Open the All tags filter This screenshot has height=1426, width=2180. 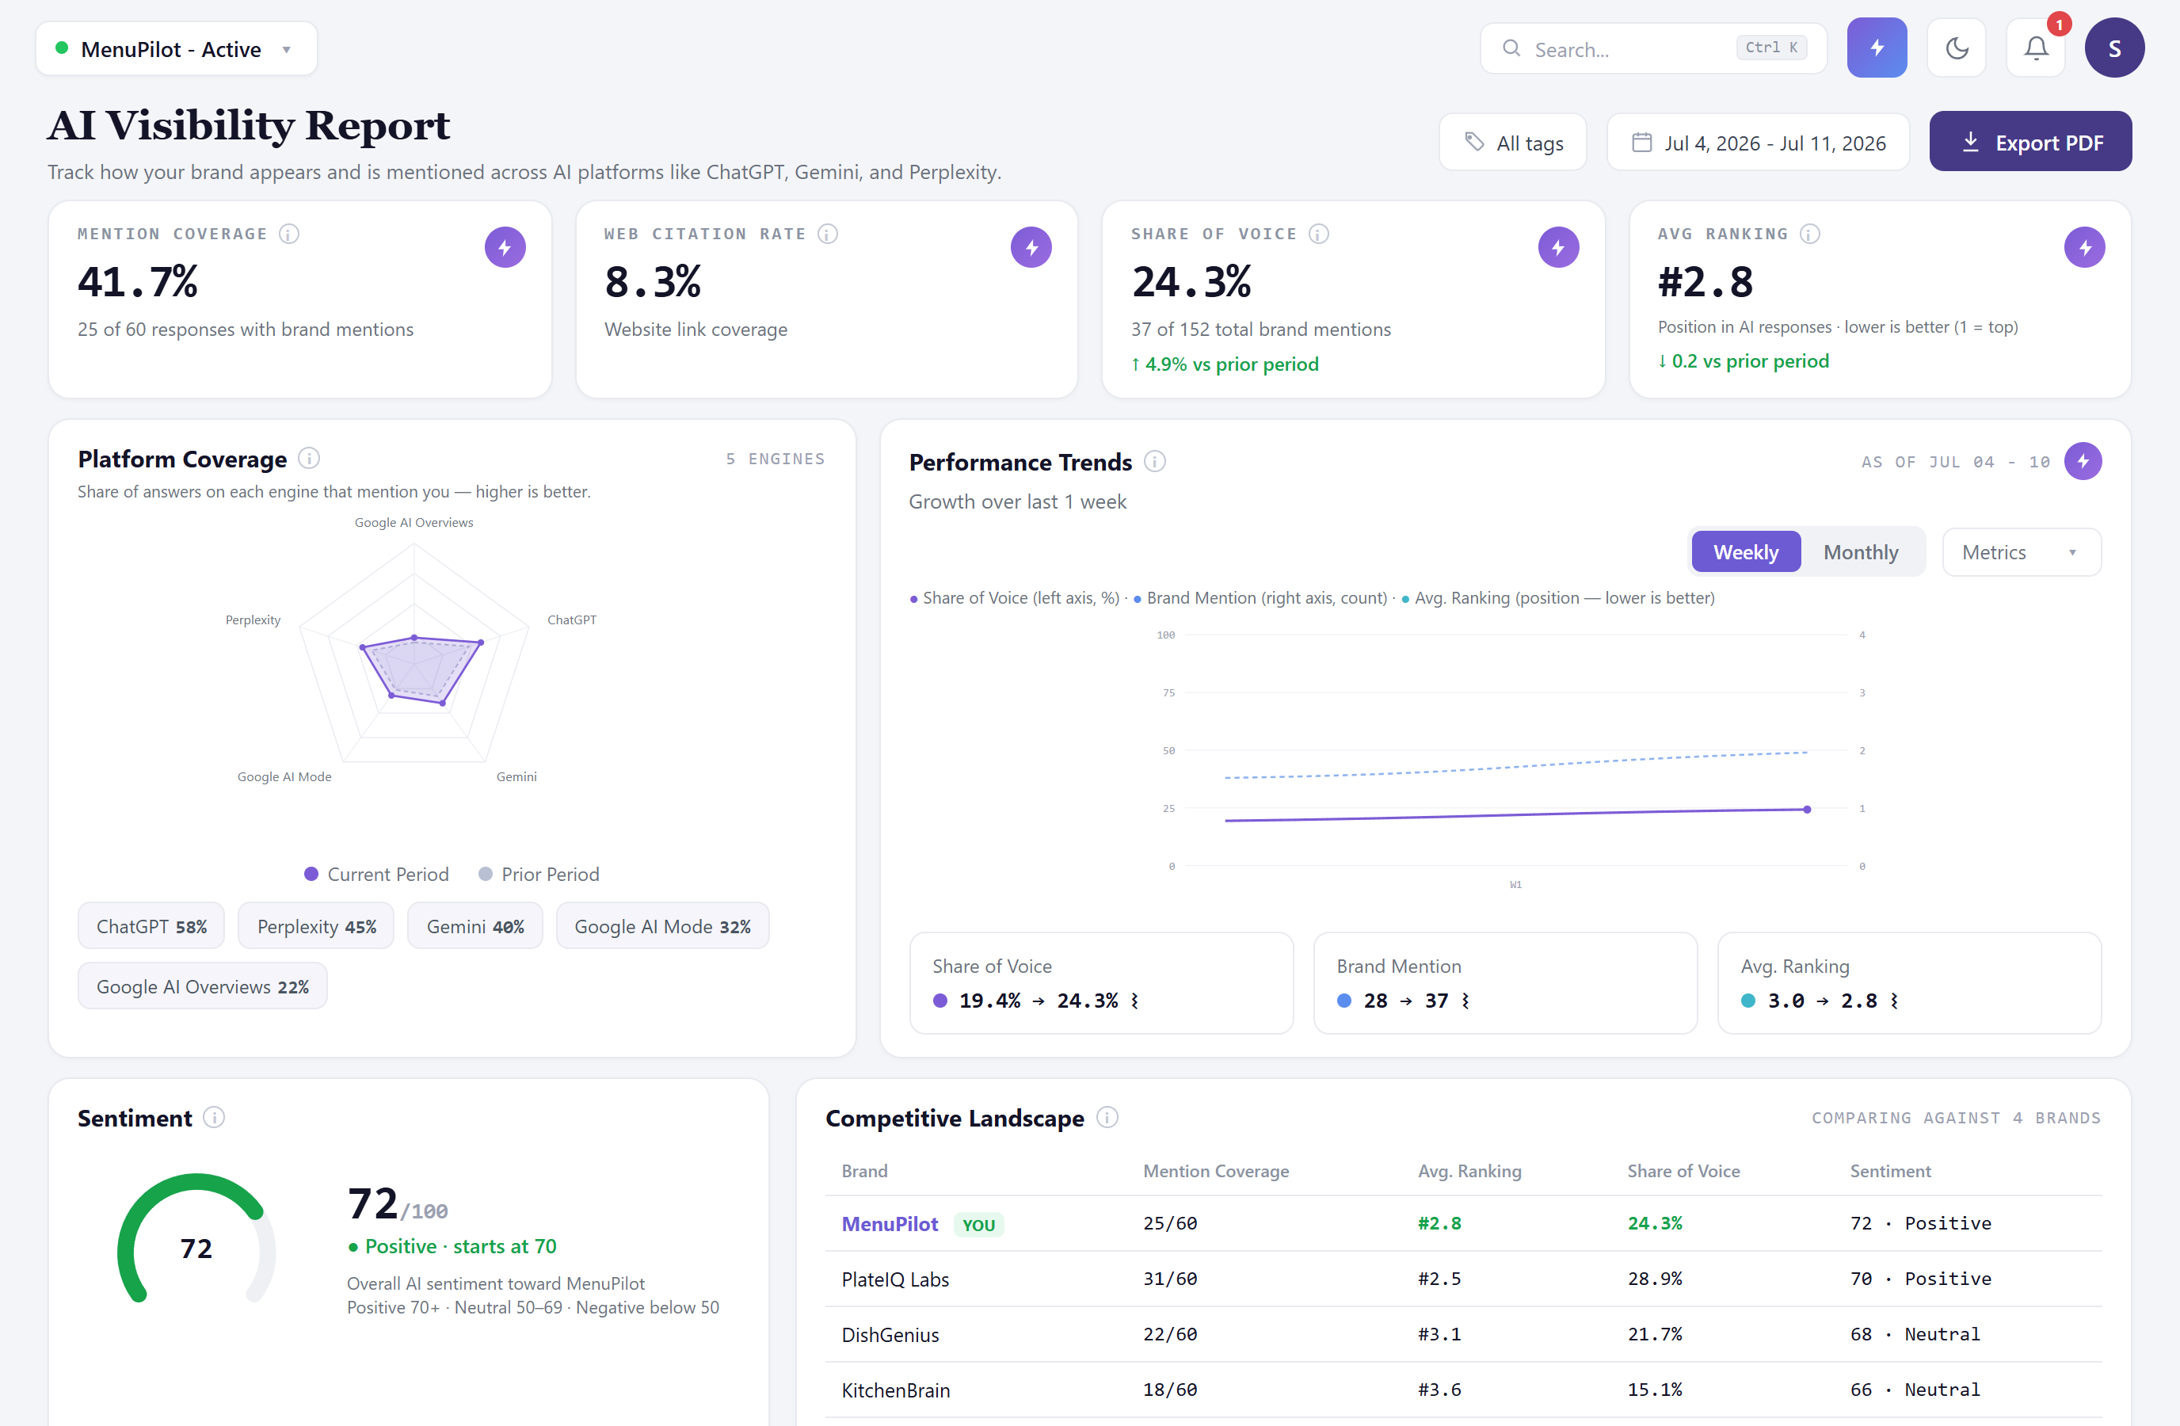coord(1513,142)
